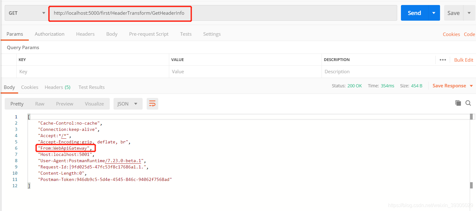Click the Save button
This screenshot has width=476, height=211.
coord(453,13)
